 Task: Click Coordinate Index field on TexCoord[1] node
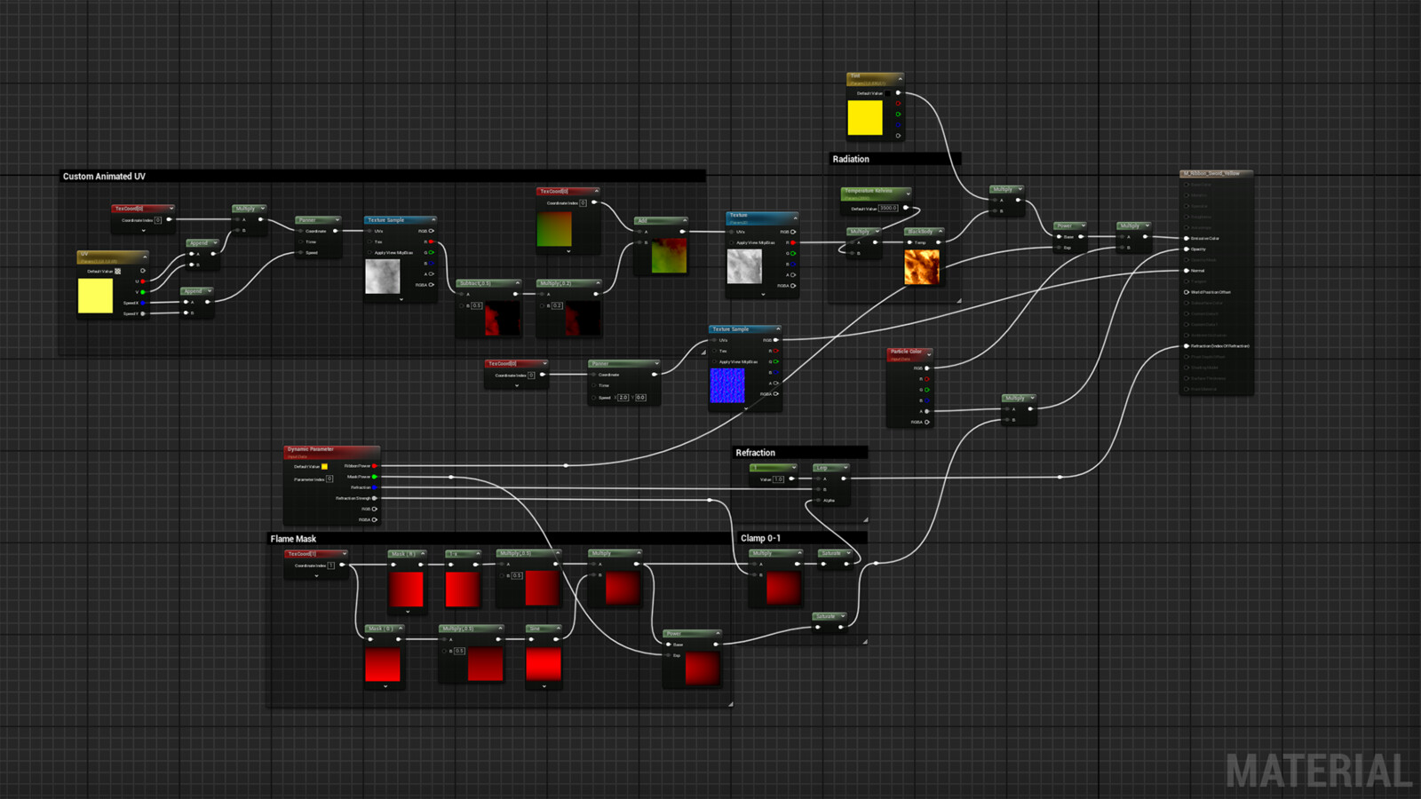(x=331, y=566)
